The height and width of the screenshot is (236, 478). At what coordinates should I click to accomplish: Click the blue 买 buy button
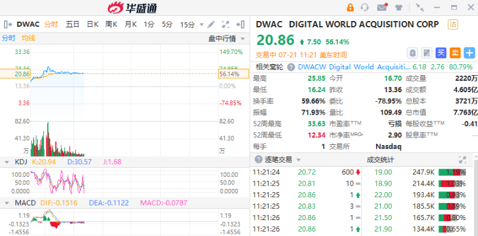tap(441, 53)
